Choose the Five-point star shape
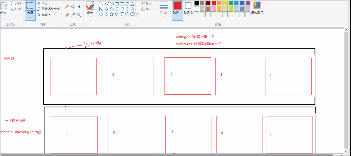 [x=112, y=14]
